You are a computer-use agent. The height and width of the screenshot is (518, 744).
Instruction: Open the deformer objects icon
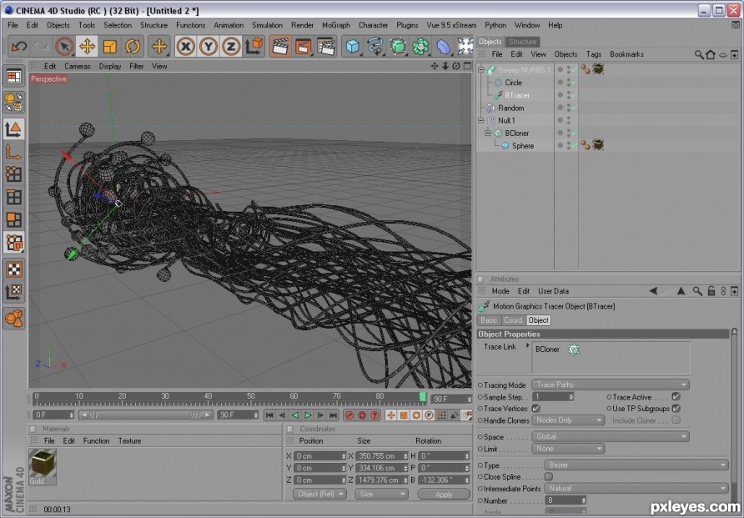click(x=443, y=47)
